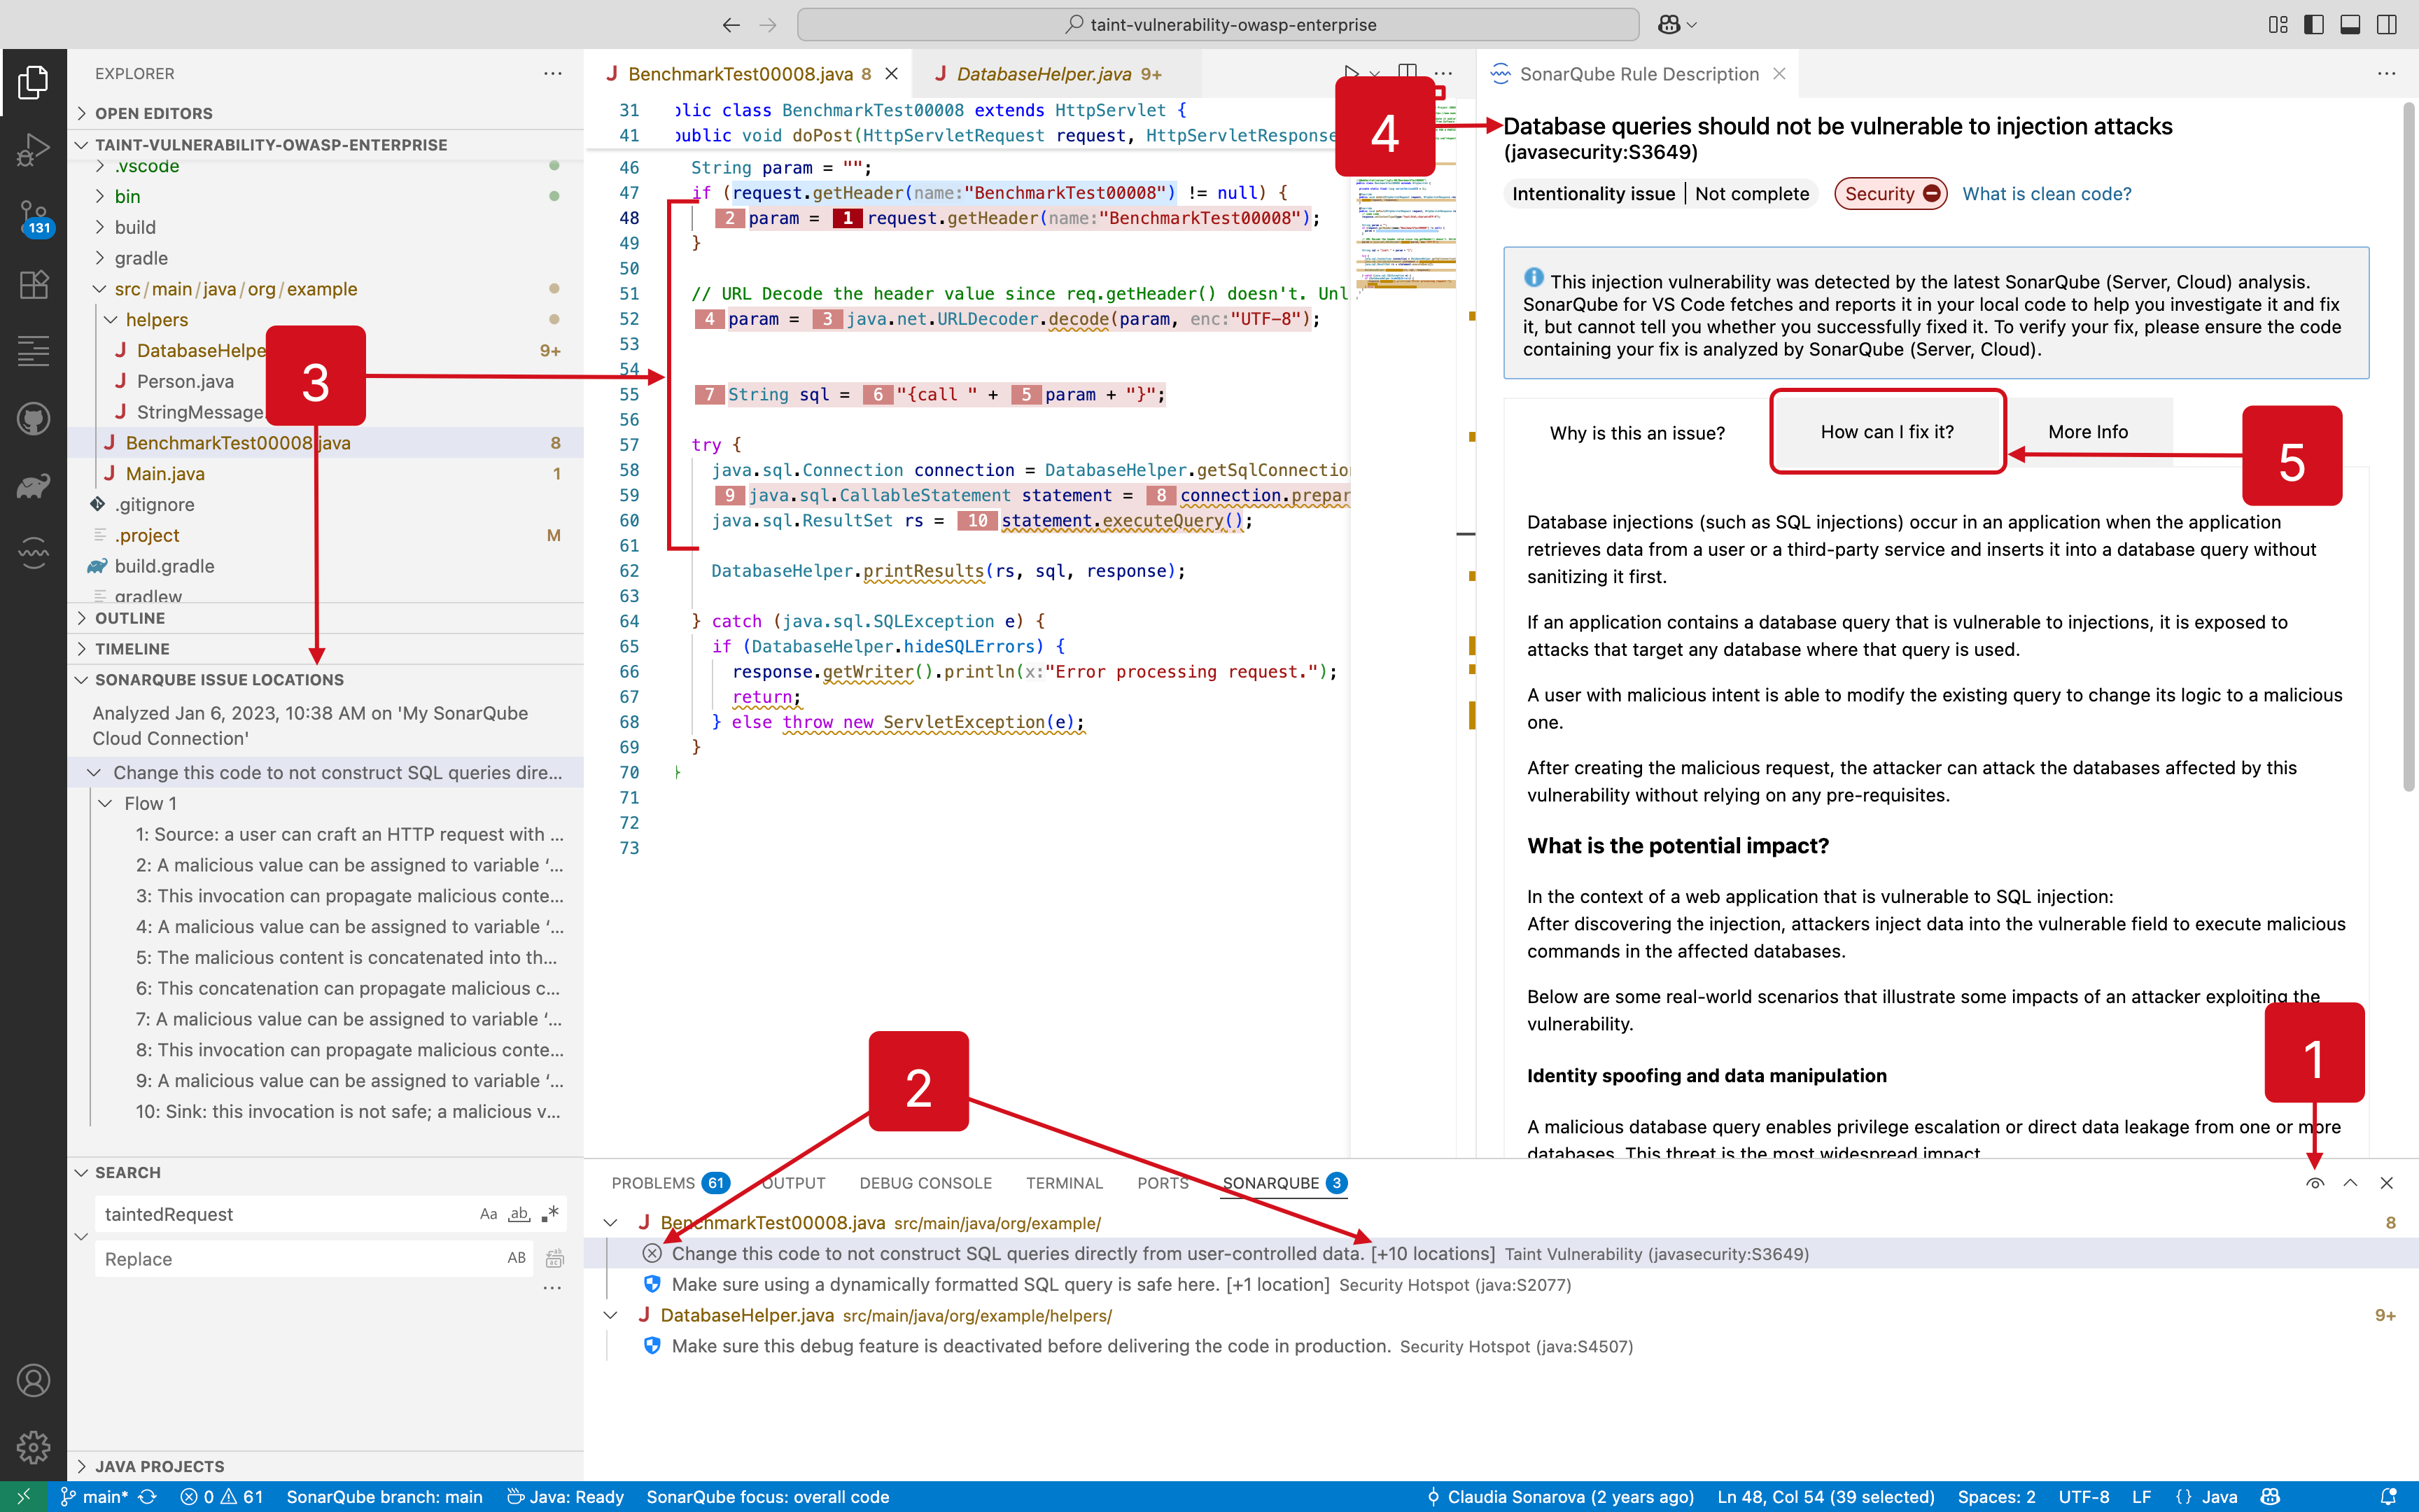Toggle Primary Side Bar layout icon
Image resolution: width=2419 pixels, height=1512 pixels.
coord(2314,25)
